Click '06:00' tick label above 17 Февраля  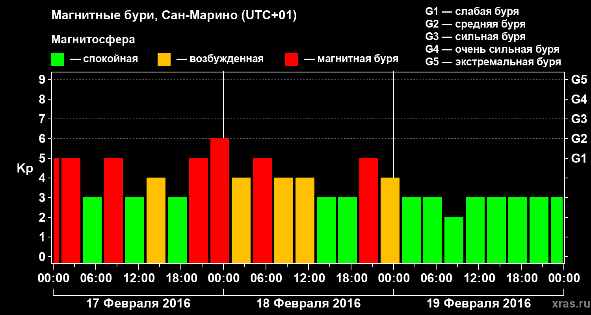[x=96, y=278]
